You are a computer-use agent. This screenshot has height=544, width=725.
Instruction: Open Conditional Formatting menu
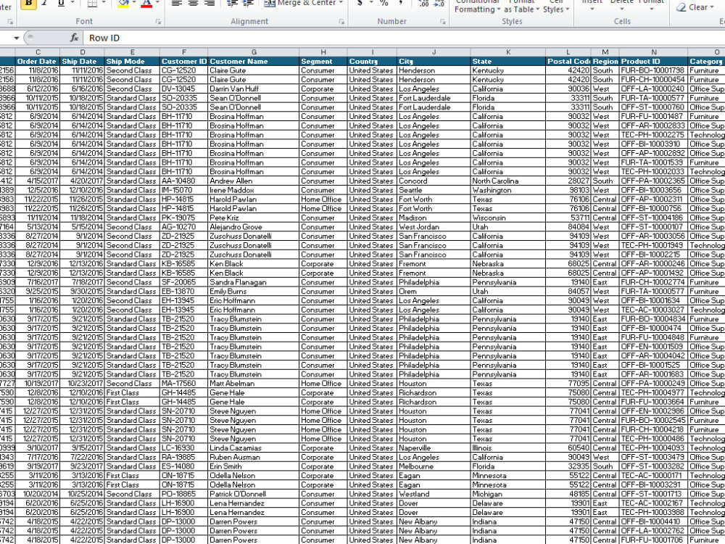(x=477, y=6)
